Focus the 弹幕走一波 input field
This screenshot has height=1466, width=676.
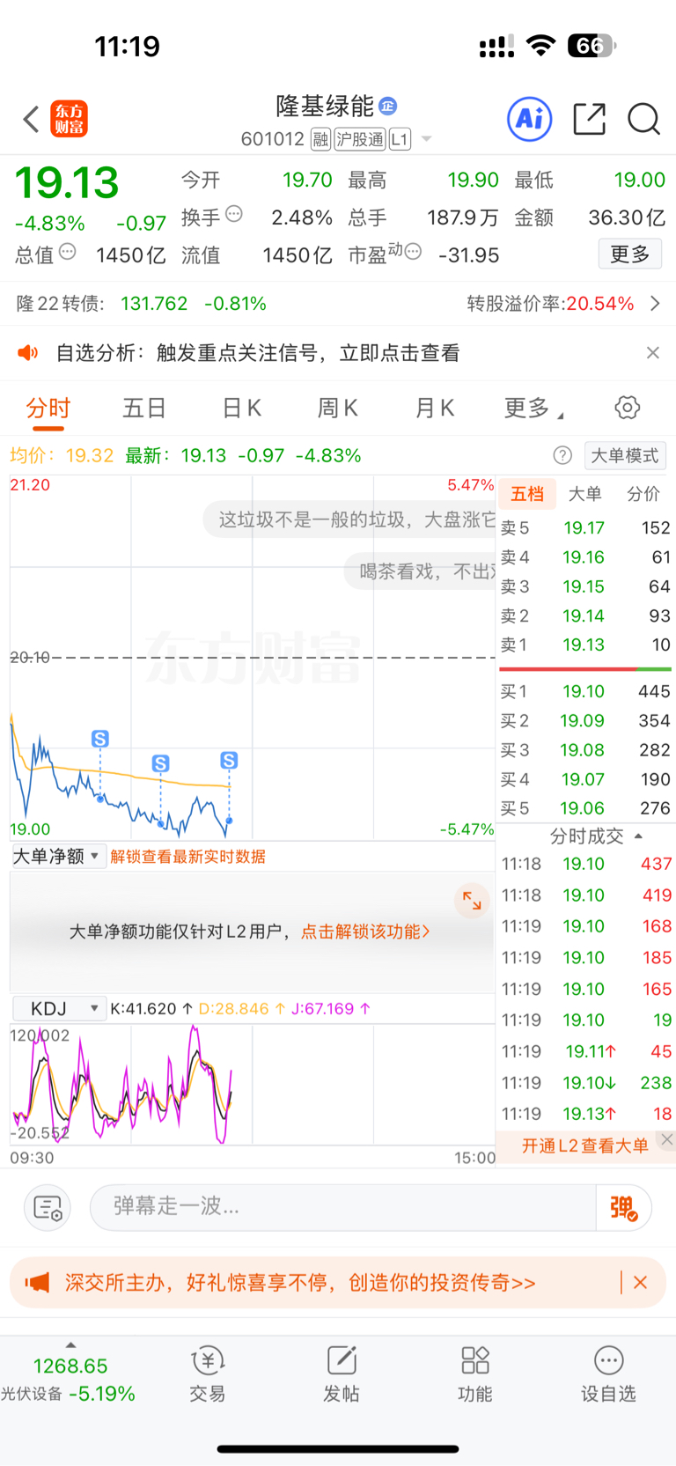(x=343, y=1206)
